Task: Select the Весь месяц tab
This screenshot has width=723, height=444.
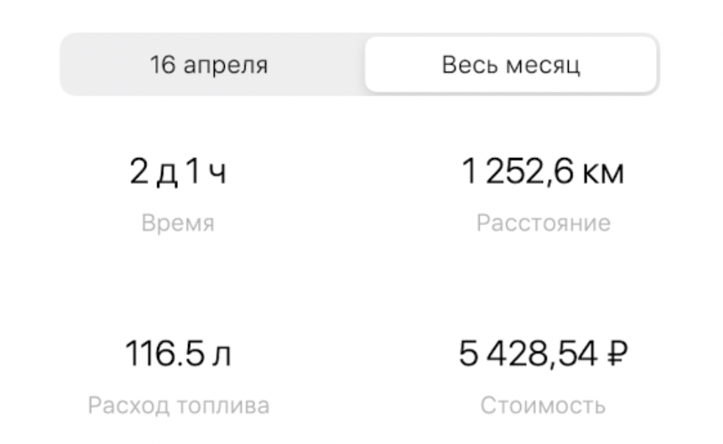Action: [x=511, y=65]
